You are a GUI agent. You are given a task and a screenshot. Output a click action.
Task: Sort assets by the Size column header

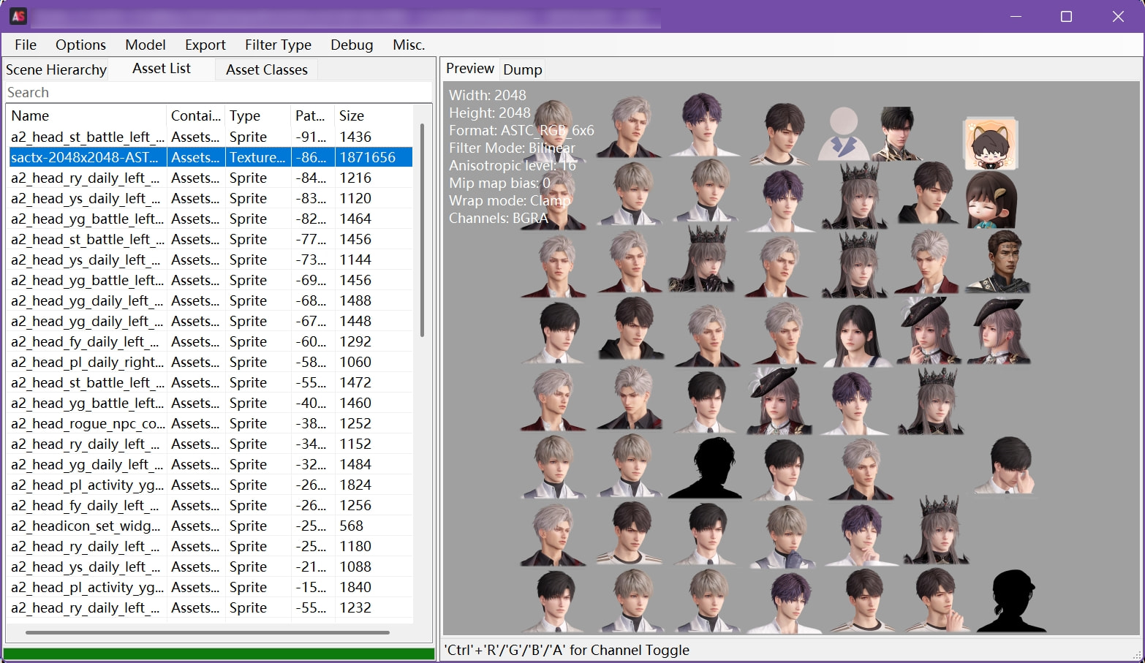(x=373, y=115)
